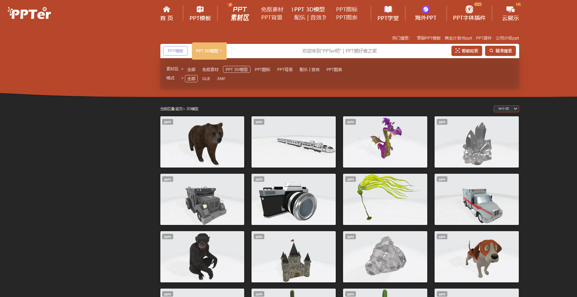Select PPT图标 category filter
Screen dimensions: 577x297
263,69
